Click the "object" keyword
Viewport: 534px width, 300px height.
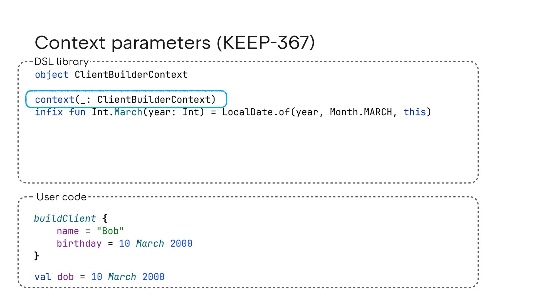pos(52,75)
